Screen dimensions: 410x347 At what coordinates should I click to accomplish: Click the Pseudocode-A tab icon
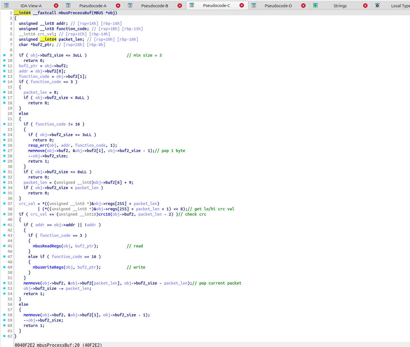[68, 5]
